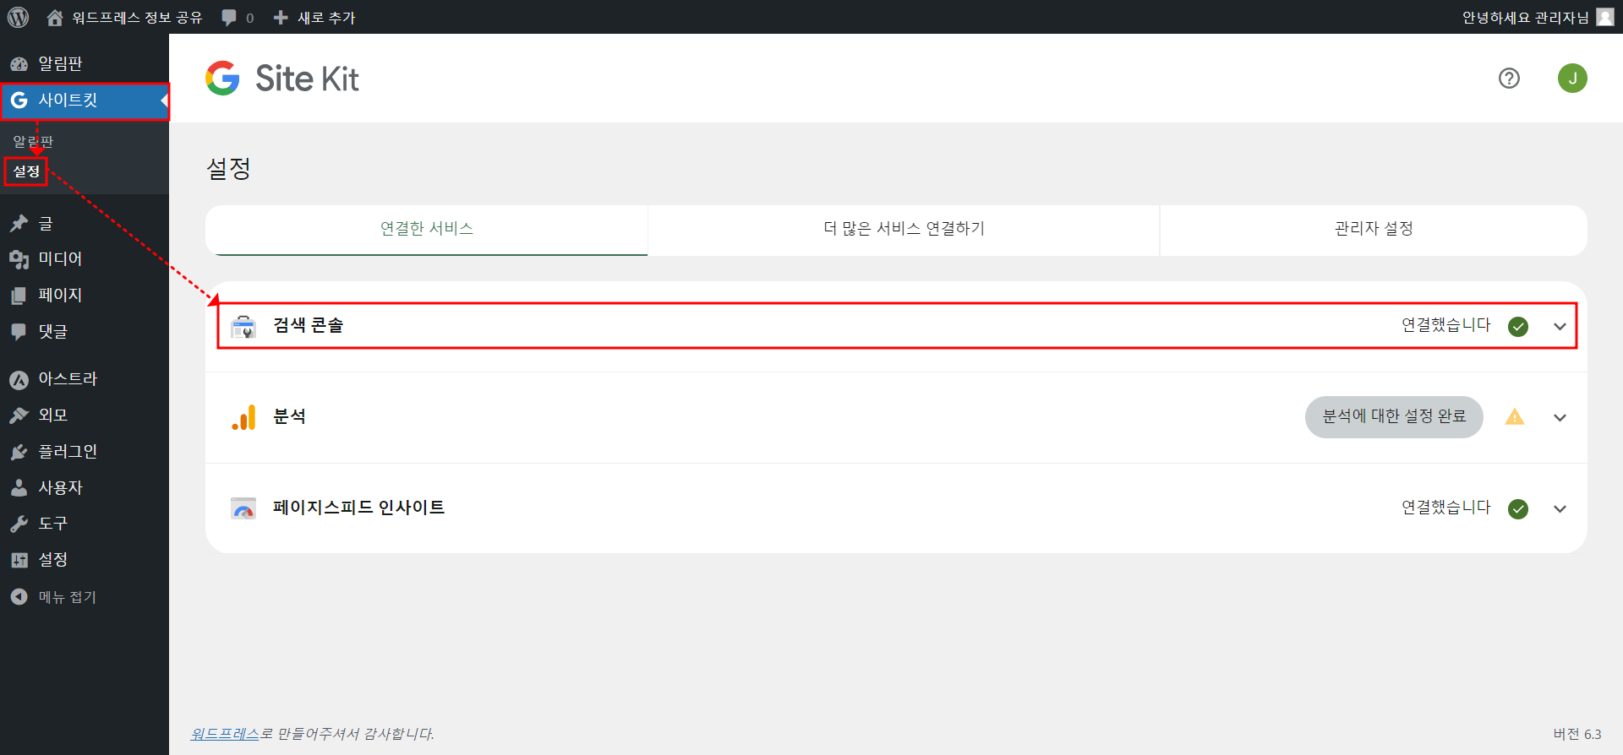Open the WordPress logo menu
The width and height of the screenshot is (1623, 755).
pos(18,17)
